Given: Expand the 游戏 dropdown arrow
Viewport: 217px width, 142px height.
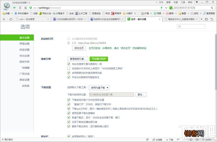Looking at the screenshot, I should coord(201,13).
